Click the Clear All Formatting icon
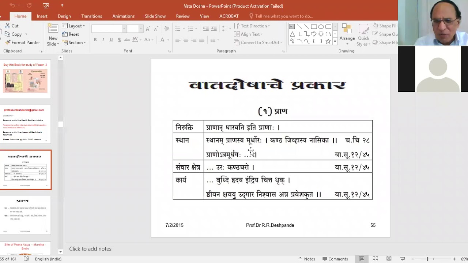The image size is (468, 263). click(x=167, y=28)
